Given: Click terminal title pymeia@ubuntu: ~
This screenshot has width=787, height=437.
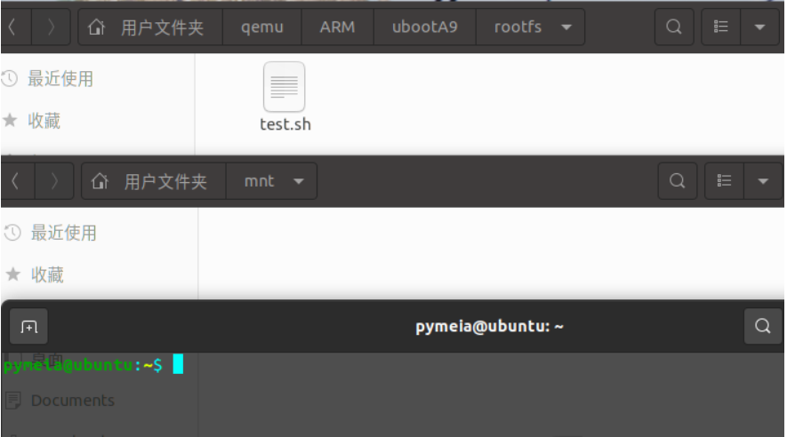Looking at the screenshot, I should pos(489,327).
